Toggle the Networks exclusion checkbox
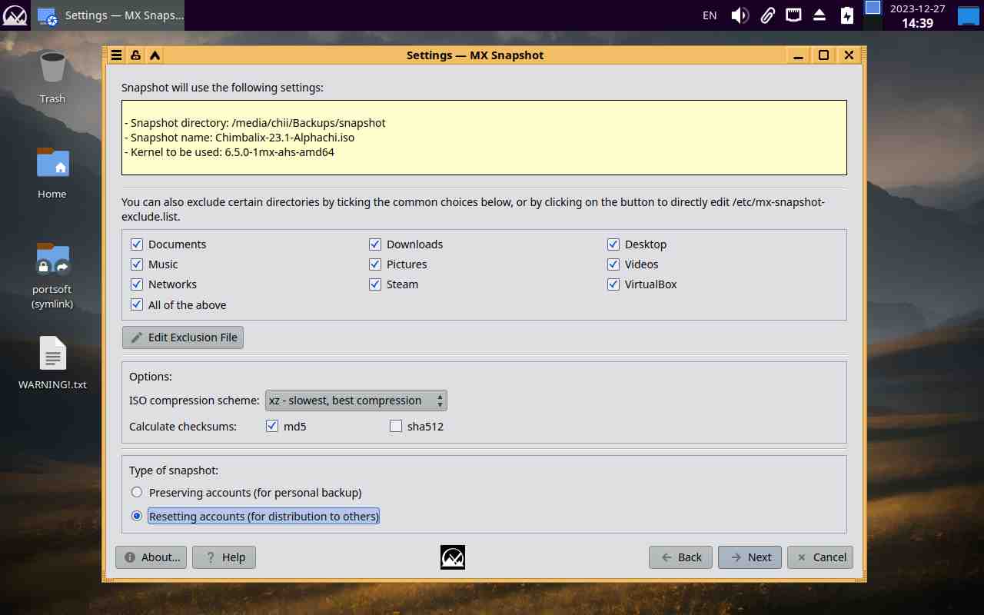Screen dimensions: 984x615 pos(137,284)
